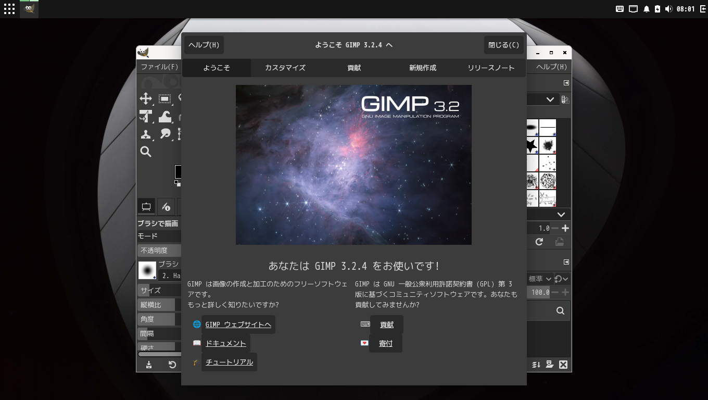Close the welcome dialog with 閉じる(C)
Image resolution: width=708 pixels, height=400 pixels.
[x=504, y=45]
